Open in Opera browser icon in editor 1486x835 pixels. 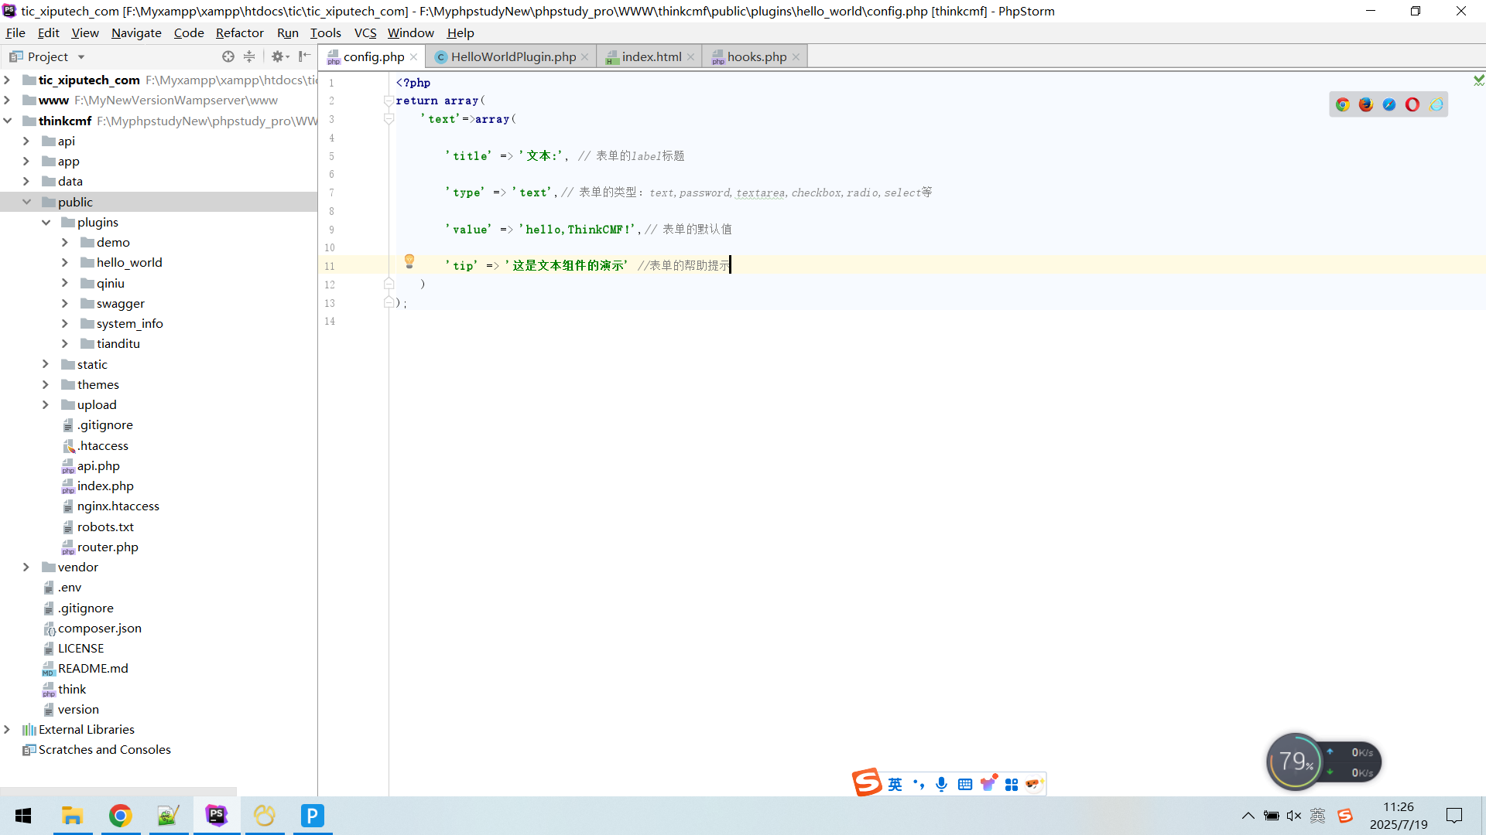(x=1412, y=104)
